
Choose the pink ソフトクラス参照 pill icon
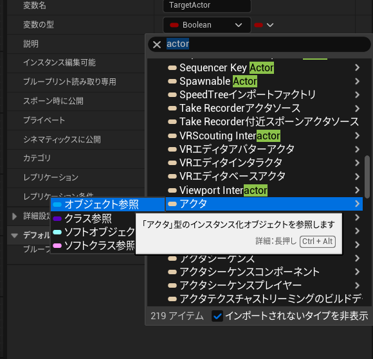(x=57, y=246)
